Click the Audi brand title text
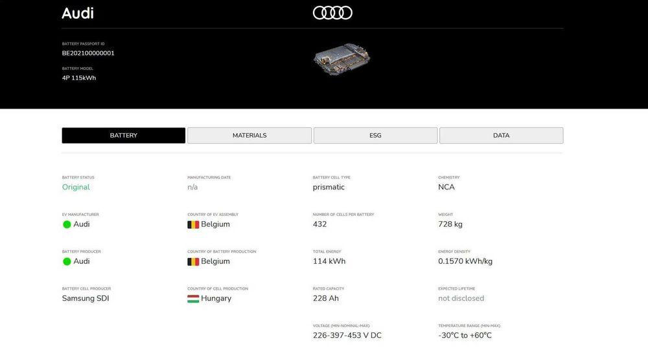Image resolution: width=648 pixels, height=364 pixels. 78,13
